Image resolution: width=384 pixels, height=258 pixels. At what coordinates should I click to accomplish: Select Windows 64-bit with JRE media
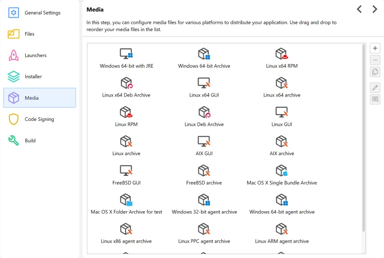pyautogui.click(x=126, y=59)
